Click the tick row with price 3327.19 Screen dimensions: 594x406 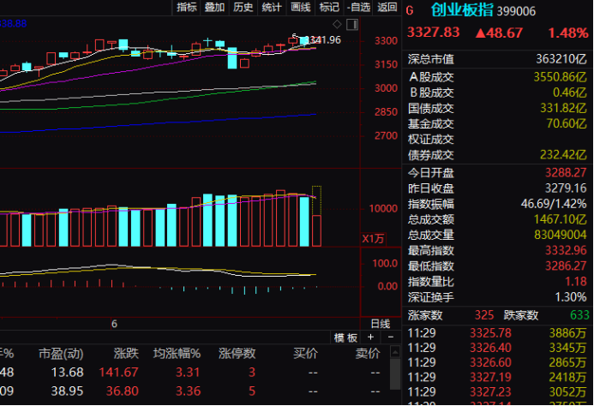tap(497, 377)
